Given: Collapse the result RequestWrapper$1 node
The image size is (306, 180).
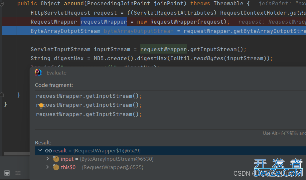Looking at the screenshot, I should point(40,150).
